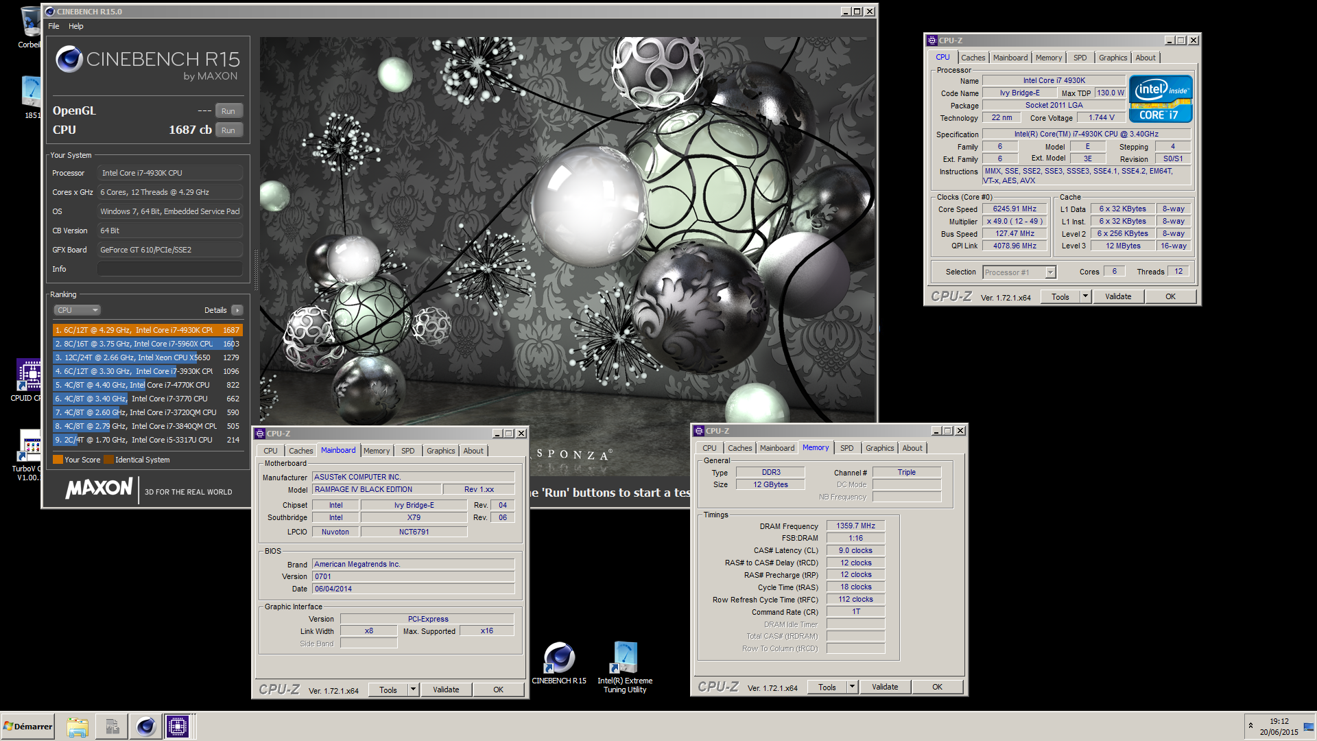This screenshot has width=1317, height=741.
Task: Click the Info field in Your System
Action: pos(170,269)
